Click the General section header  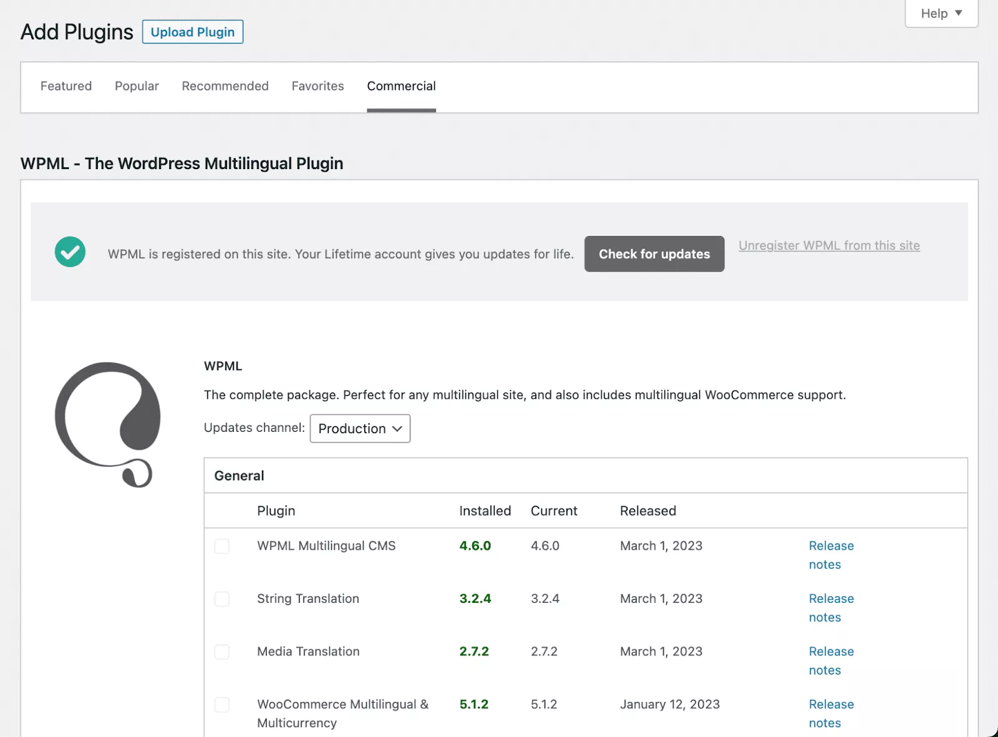(x=239, y=476)
